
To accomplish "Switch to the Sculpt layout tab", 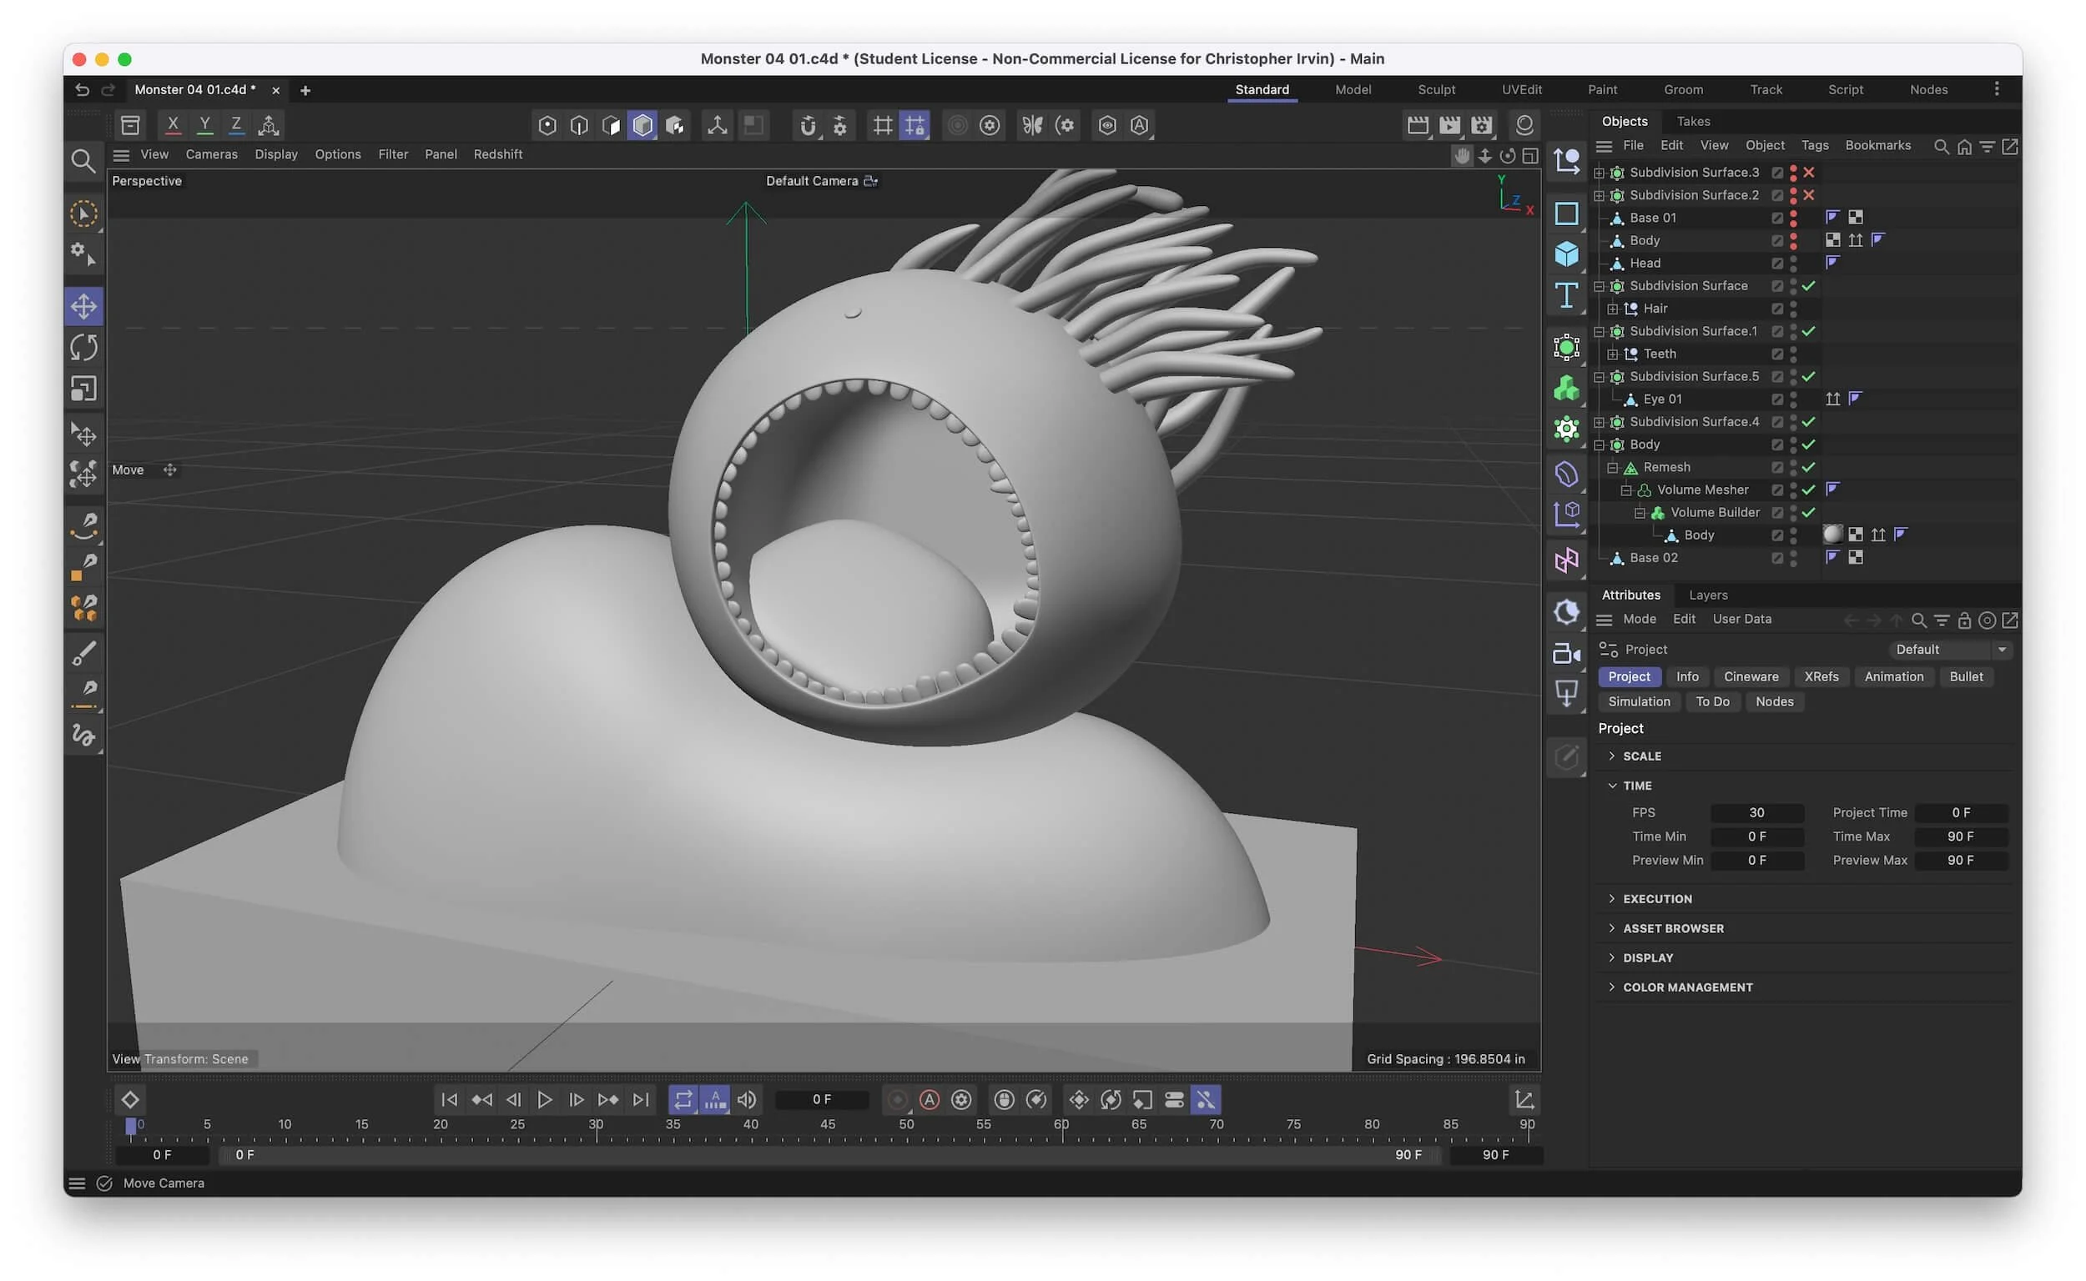I will [1436, 90].
